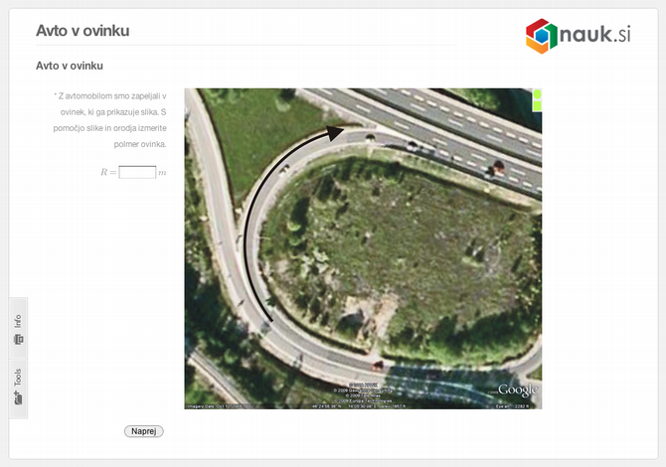Screen dimensions: 666x467
Task: Click the Info tab's printer-like icon
Action: pyautogui.click(x=18, y=340)
